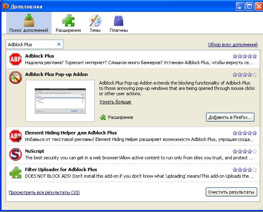This screenshot has height=212, width=263.
Task: Click the NoScript star rating
Action: tap(245, 152)
